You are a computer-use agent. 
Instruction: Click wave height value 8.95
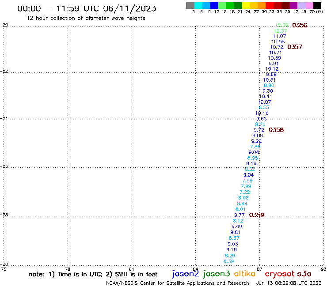click(x=253, y=158)
